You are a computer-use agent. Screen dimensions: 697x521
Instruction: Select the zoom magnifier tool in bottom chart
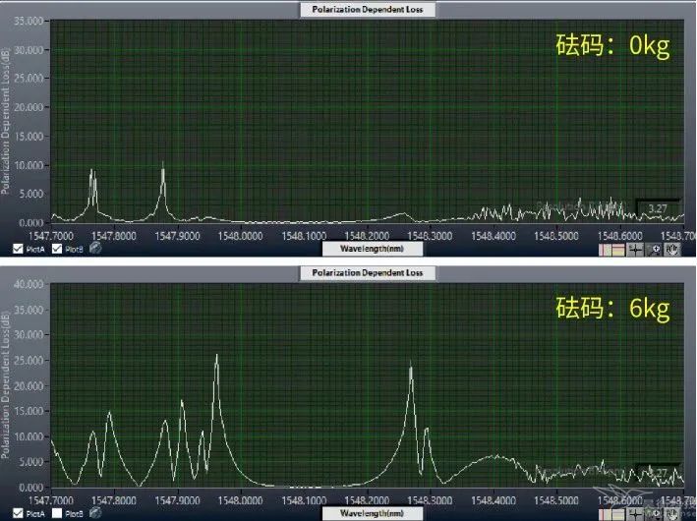656,512
